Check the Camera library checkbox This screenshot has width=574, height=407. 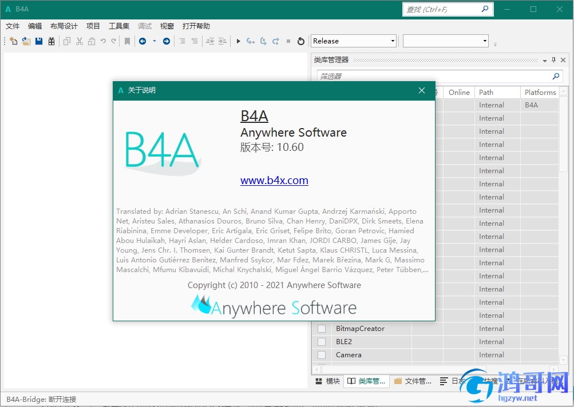(x=322, y=355)
